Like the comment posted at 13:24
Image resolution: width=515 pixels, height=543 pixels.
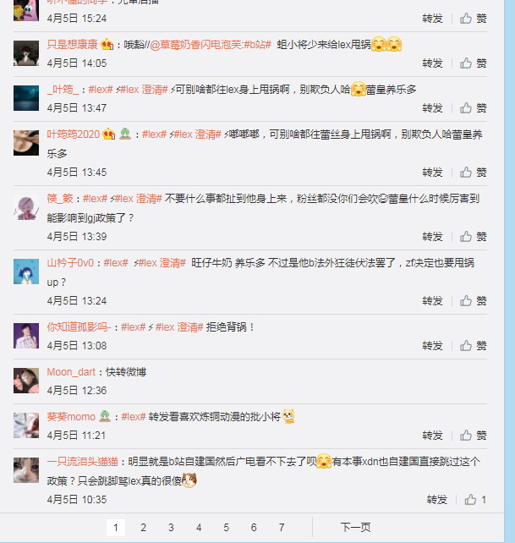click(x=473, y=301)
